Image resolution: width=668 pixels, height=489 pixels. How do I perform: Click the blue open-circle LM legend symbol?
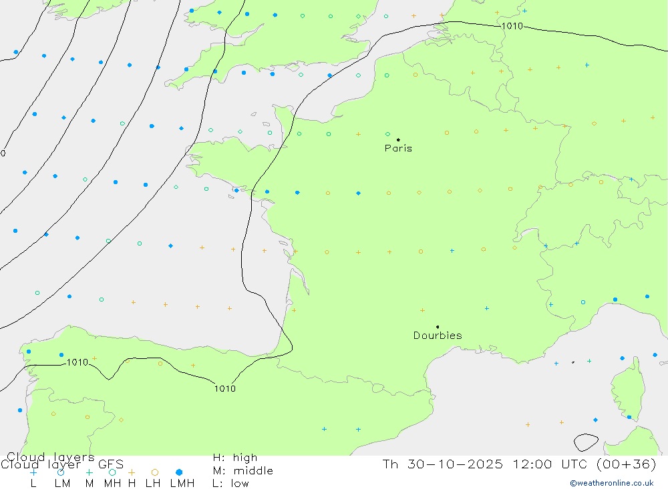click(61, 472)
